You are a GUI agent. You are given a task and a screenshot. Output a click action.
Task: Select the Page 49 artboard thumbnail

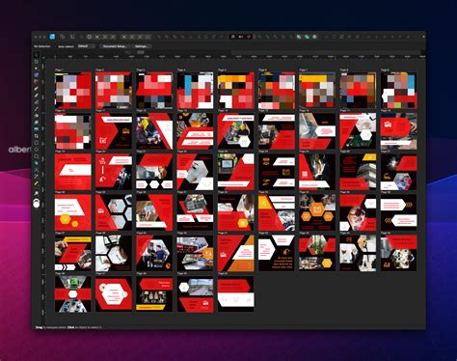click(x=195, y=294)
